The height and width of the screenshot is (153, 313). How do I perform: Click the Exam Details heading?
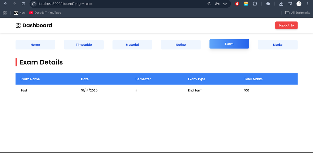[41, 62]
